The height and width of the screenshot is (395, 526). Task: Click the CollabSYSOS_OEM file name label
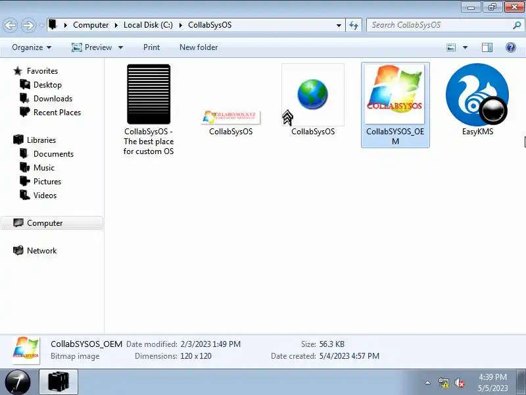pyautogui.click(x=395, y=136)
